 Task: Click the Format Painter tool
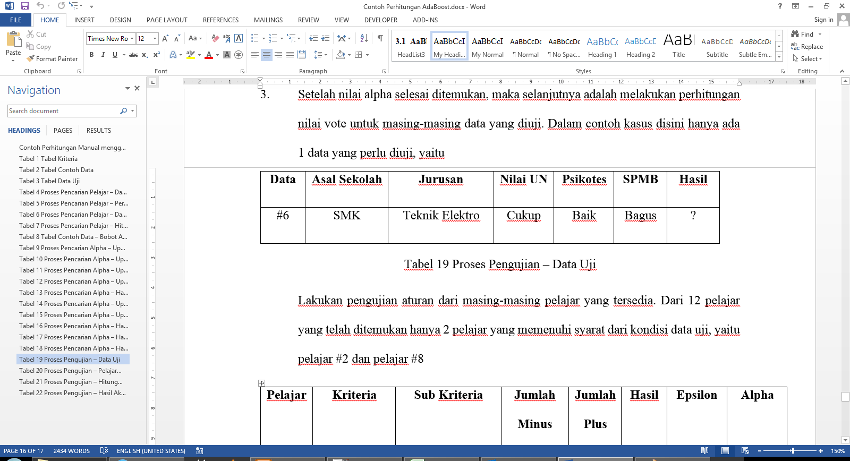tap(52, 59)
